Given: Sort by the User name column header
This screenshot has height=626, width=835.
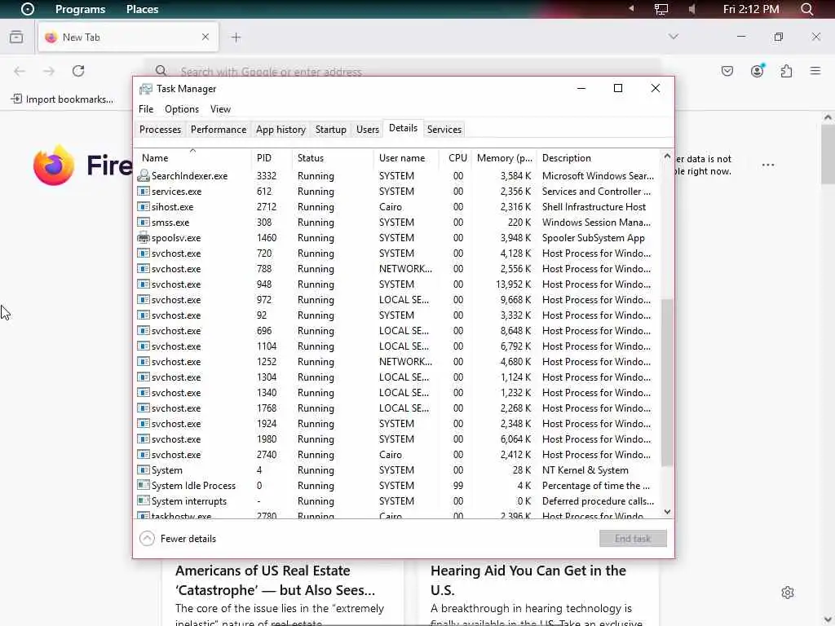Looking at the screenshot, I should 406,158.
